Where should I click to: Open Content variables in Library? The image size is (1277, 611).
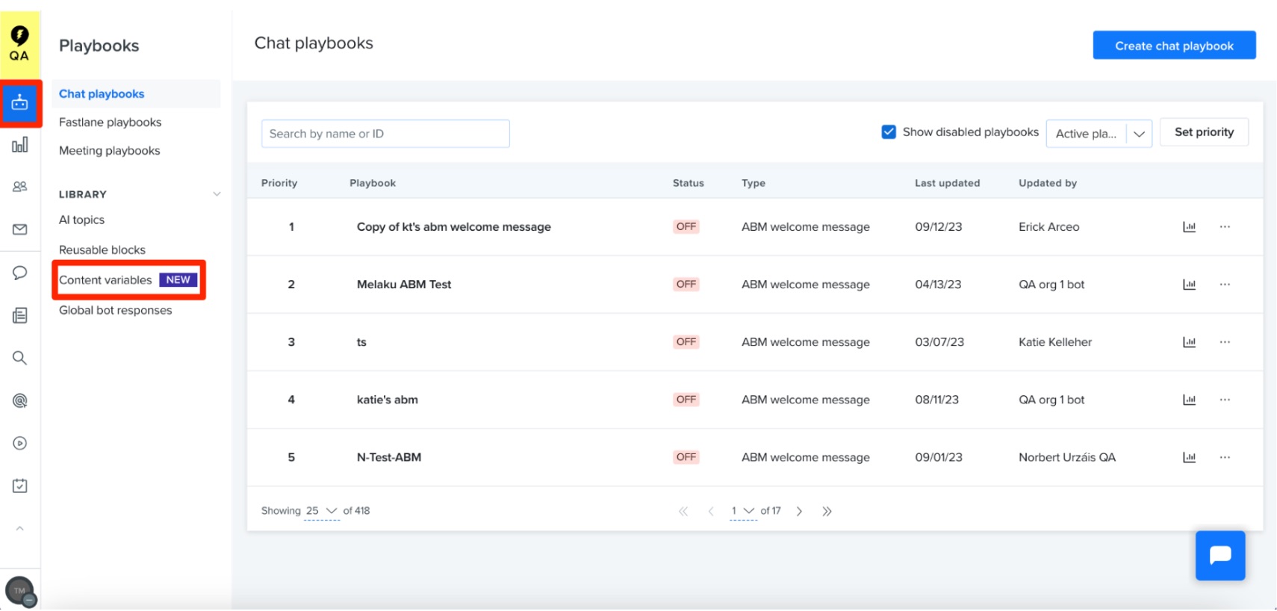105,280
